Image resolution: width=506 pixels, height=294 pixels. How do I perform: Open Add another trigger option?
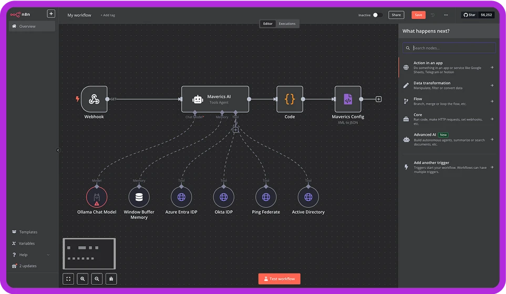point(449,167)
